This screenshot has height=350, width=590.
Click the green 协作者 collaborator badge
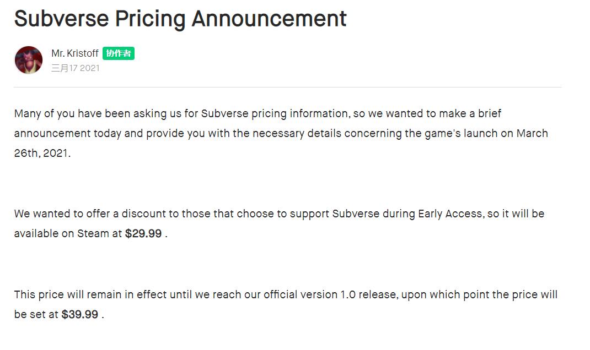click(x=119, y=53)
